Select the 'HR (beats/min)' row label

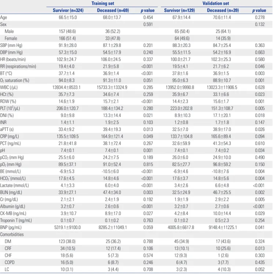(x=13, y=59)
